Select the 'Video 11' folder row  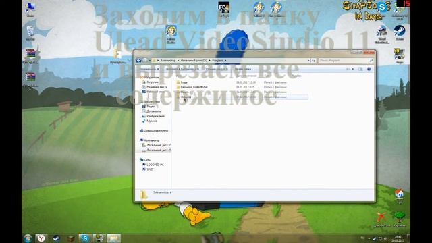pyautogui.click(x=242, y=97)
